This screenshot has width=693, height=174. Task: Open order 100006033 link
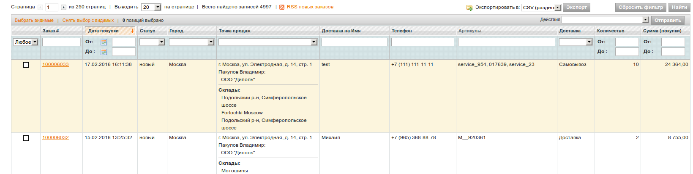(x=55, y=65)
